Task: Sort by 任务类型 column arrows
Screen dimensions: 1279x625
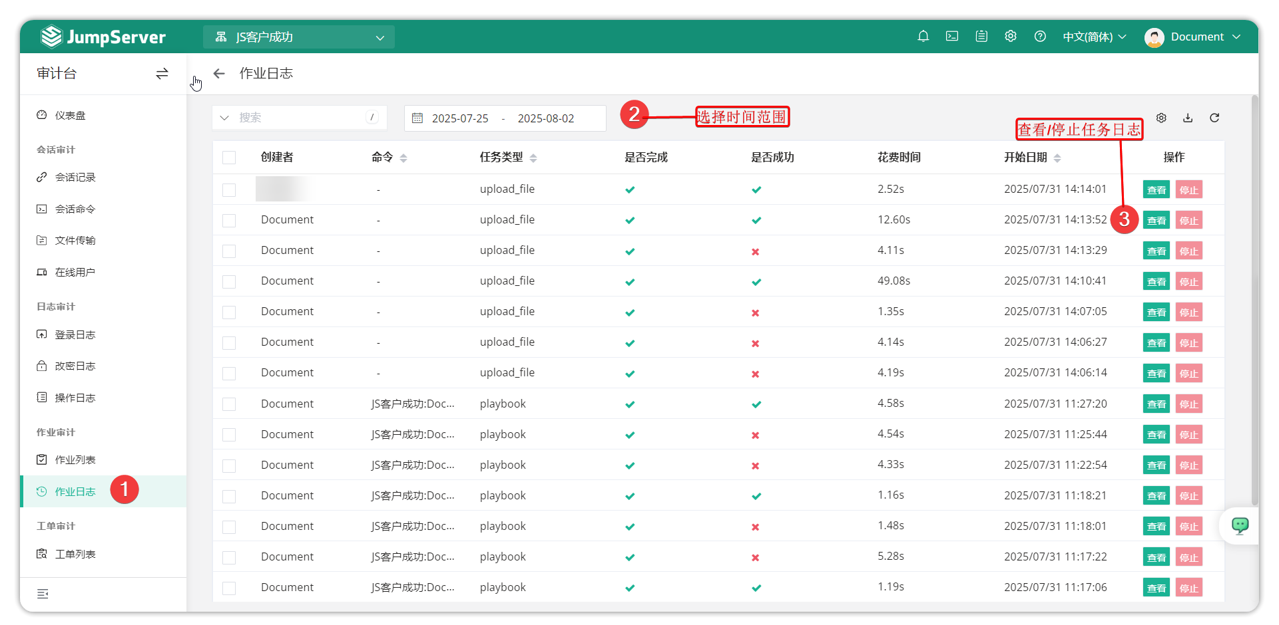Action: pos(533,158)
